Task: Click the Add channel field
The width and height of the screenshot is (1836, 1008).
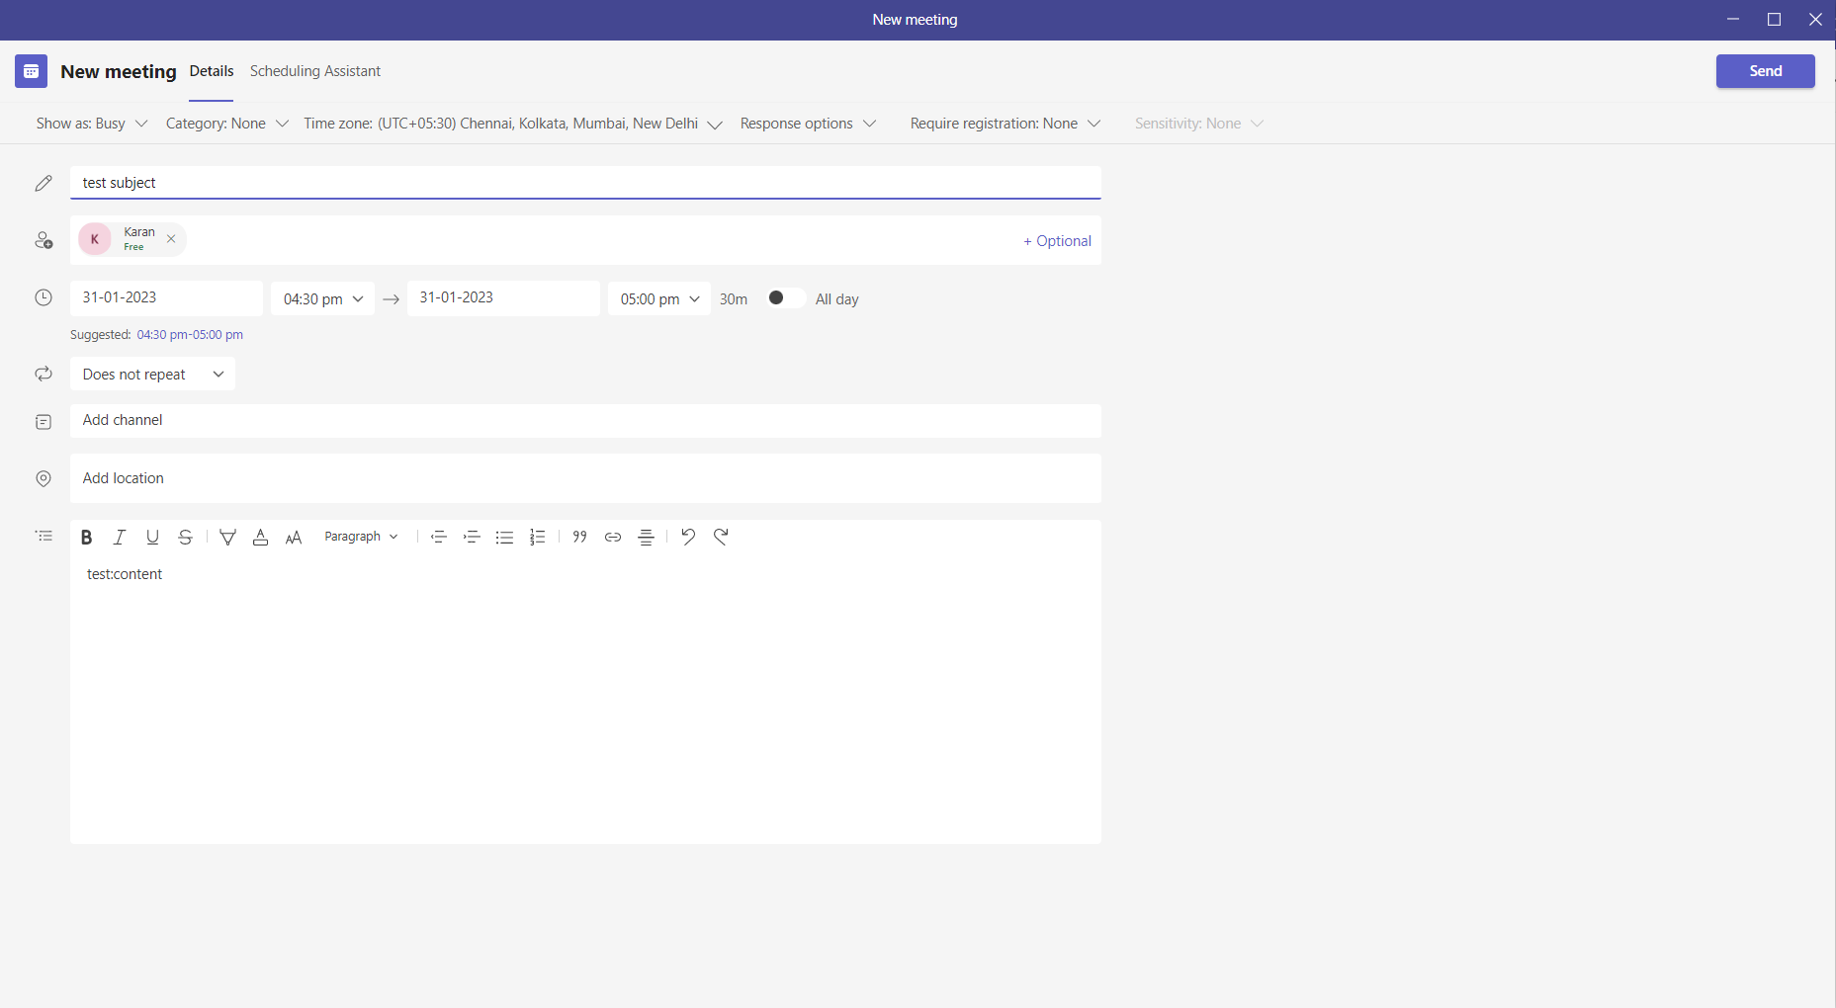Action: 585,421
